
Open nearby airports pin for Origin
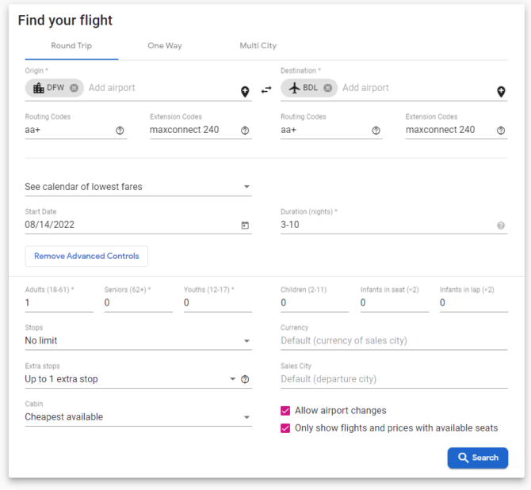pyautogui.click(x=245, y=92)
